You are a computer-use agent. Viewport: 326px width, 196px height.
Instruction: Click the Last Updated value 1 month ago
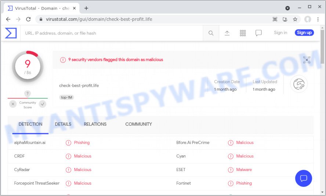(x=264, y=89)
